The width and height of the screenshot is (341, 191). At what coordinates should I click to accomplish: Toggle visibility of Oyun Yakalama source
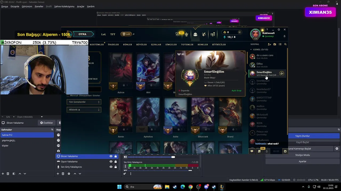(x=111, y=162)
